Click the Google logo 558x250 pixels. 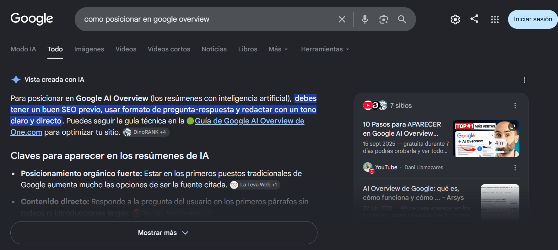click(x=32, y=19)
